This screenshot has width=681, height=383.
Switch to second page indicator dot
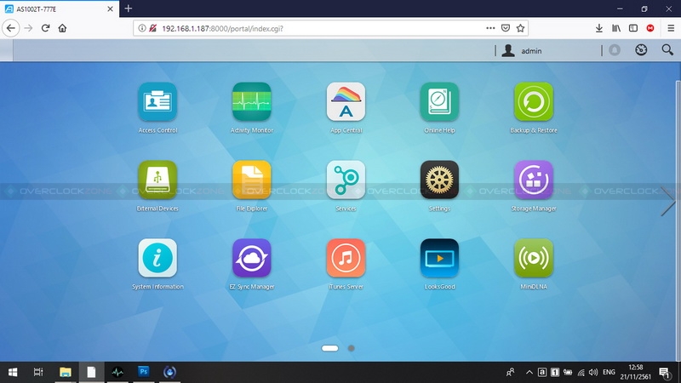click(x=351, y=348)
